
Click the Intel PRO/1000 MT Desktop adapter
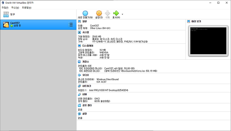point(109,90)
